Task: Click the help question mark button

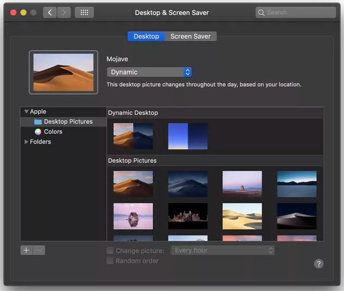Action: pos(318,263)
